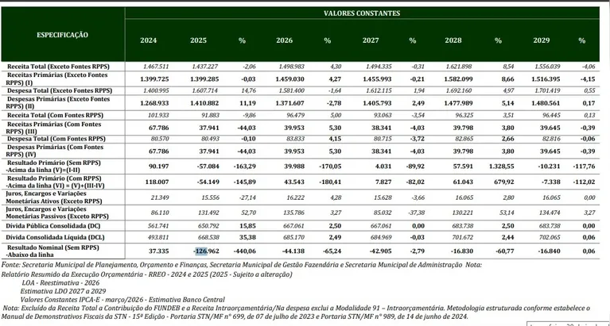Viewport: 610px width, 326px height.
Task: Select the ESPECIFICAÇÃO header cell
Action: pyautogui.click(x=62, y=35)
